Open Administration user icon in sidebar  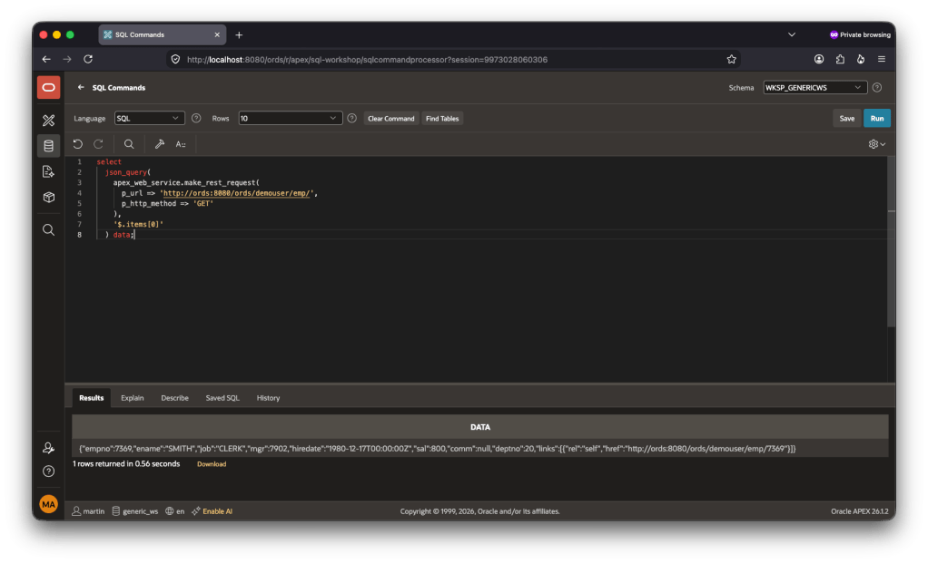coord(48,448)
